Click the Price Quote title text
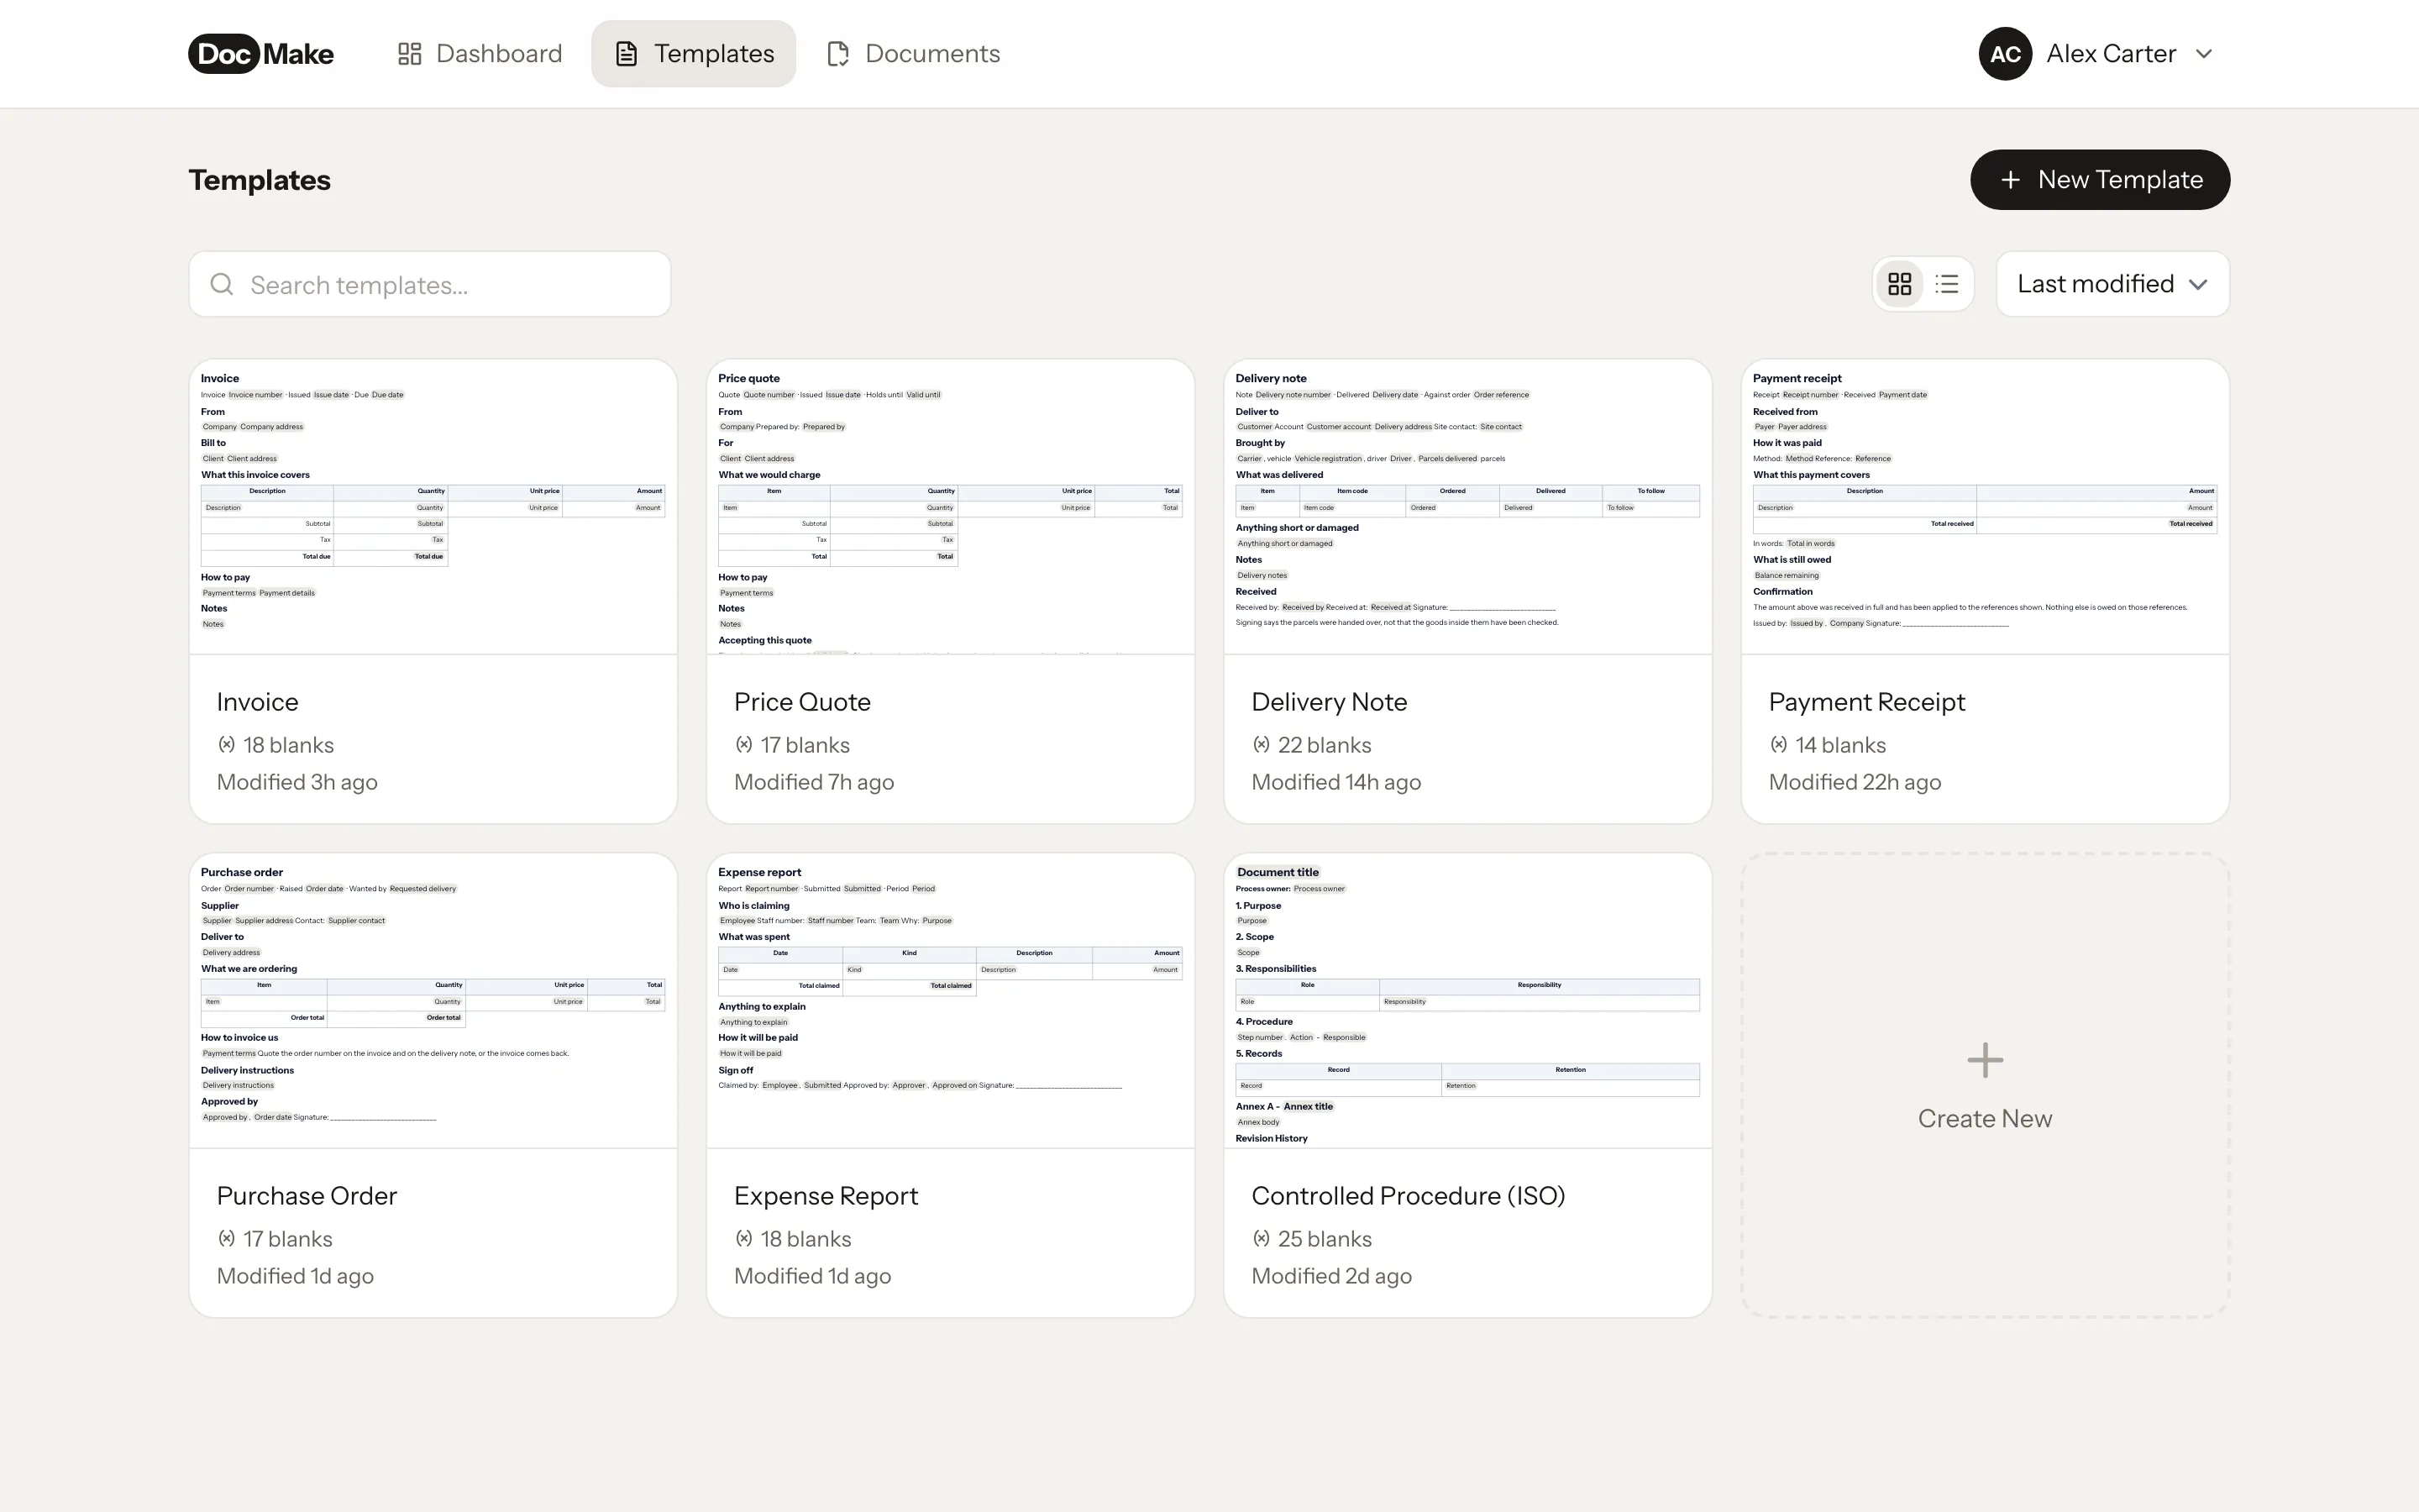2419x1512 pixels. 801,702
